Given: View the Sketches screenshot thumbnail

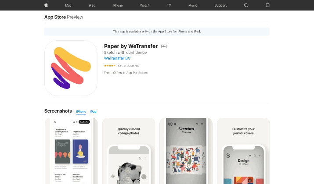Looking at the screenshot, I should click(186, 151).
